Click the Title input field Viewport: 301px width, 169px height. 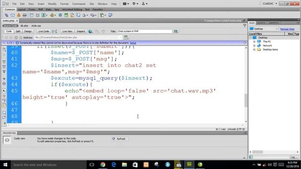coord(145,31)
